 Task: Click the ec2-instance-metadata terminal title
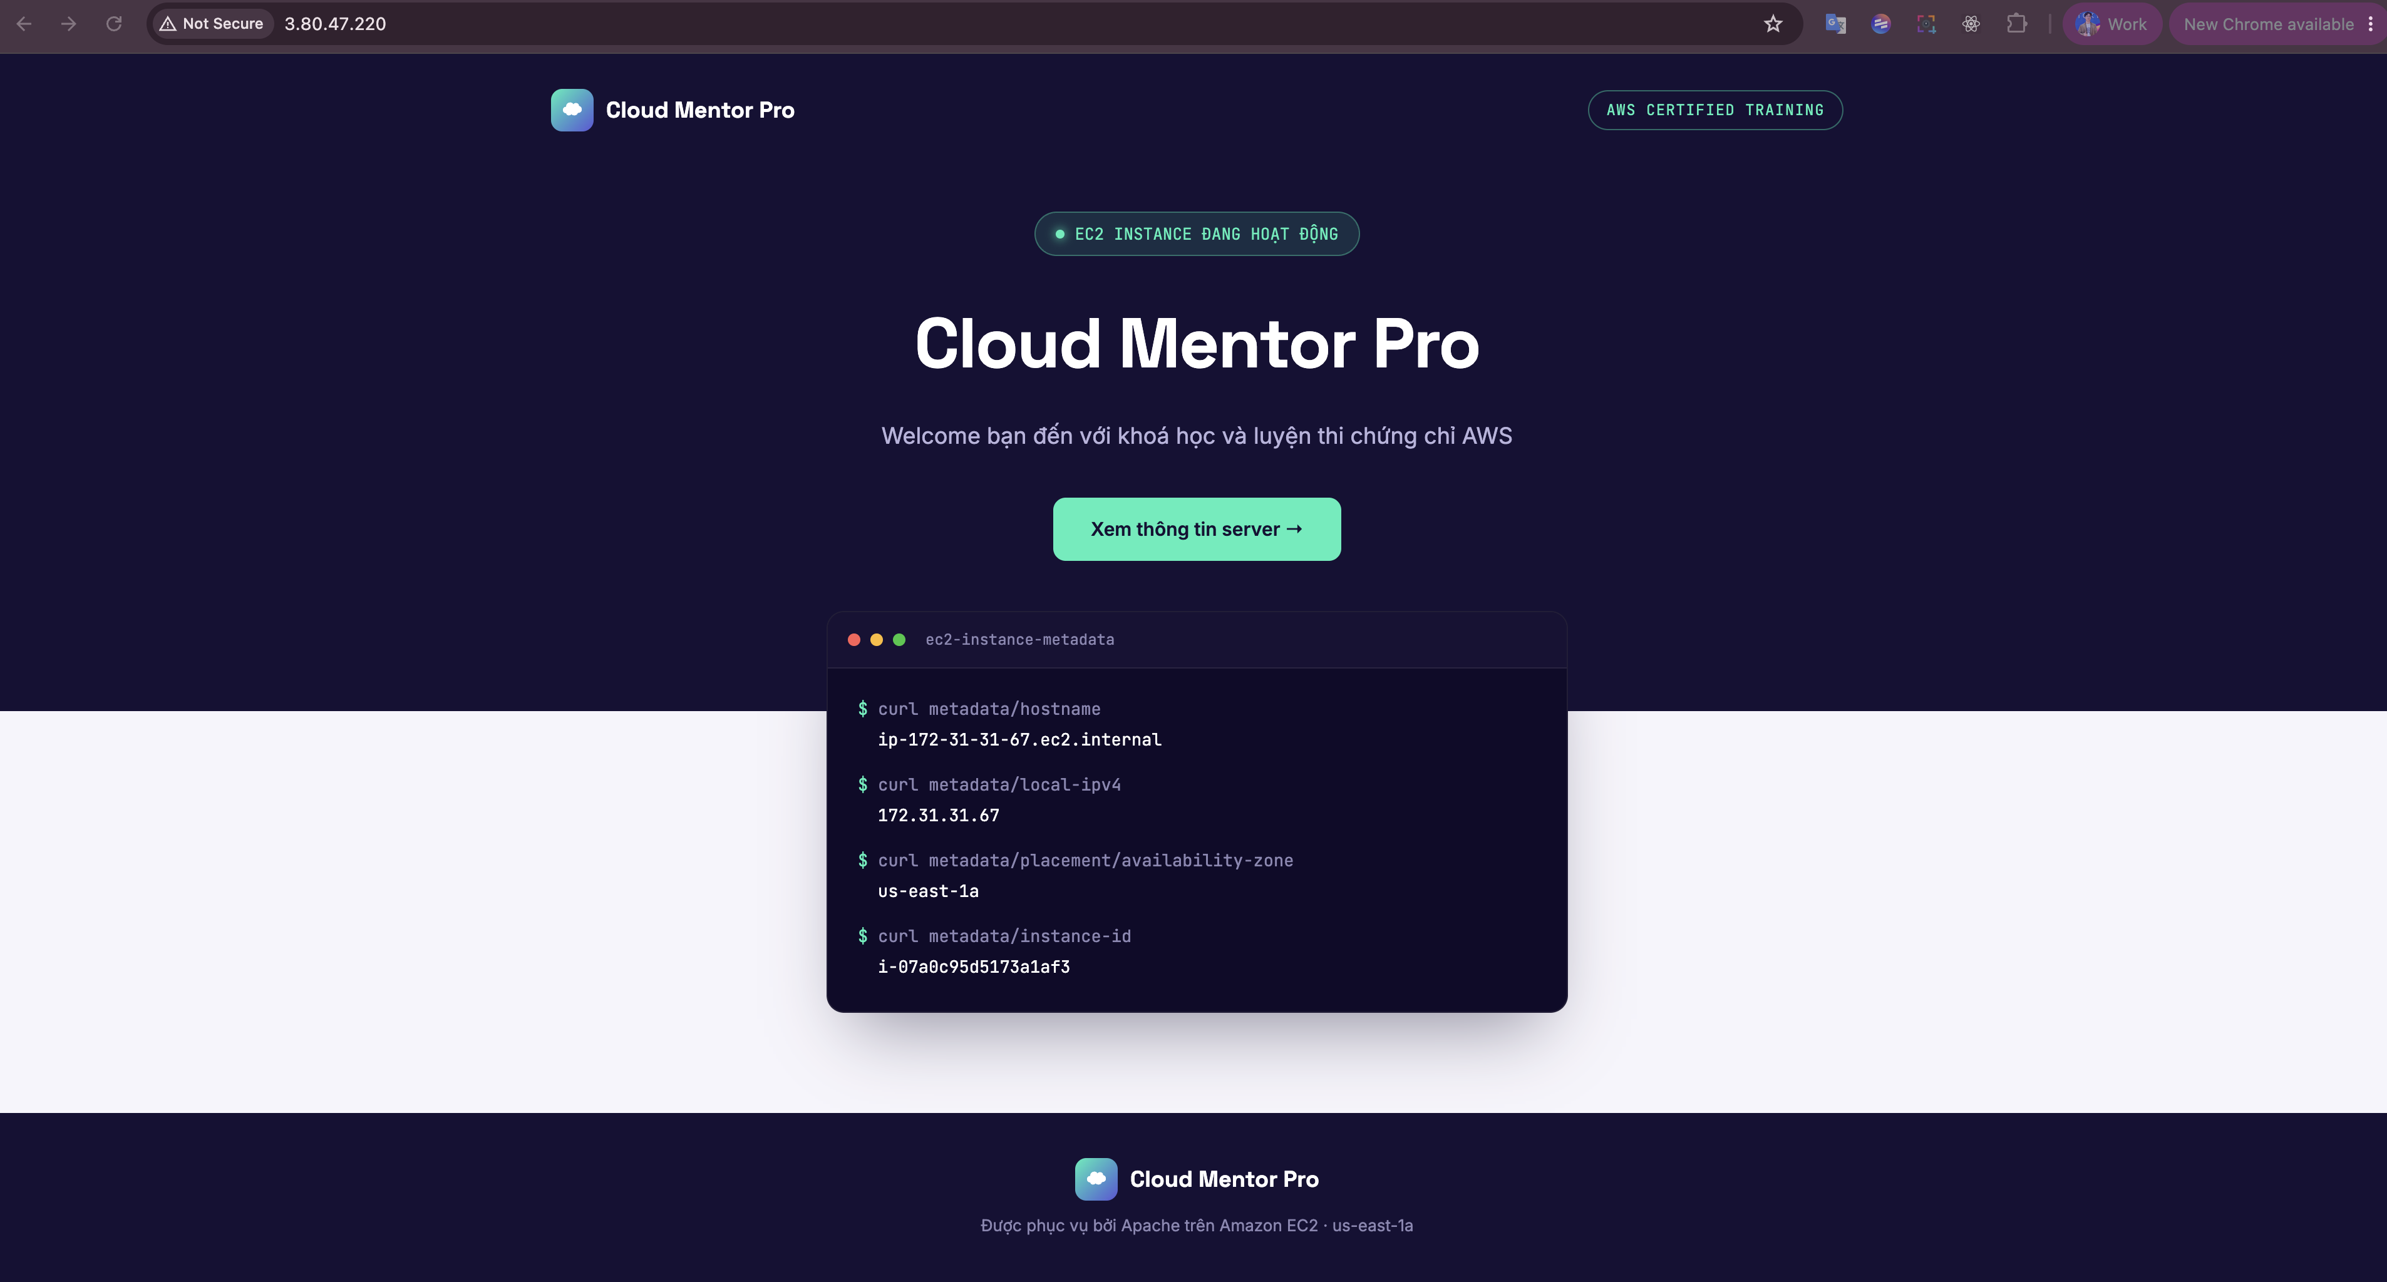coord(1019,640)
